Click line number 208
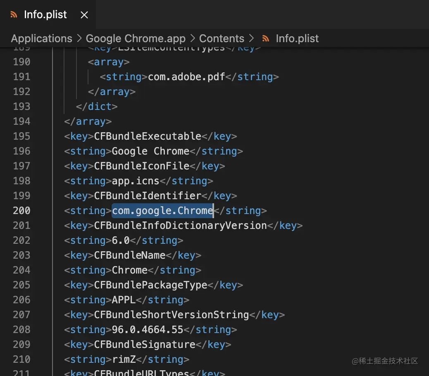Screen dimensions: 429x376 point(21,330)
